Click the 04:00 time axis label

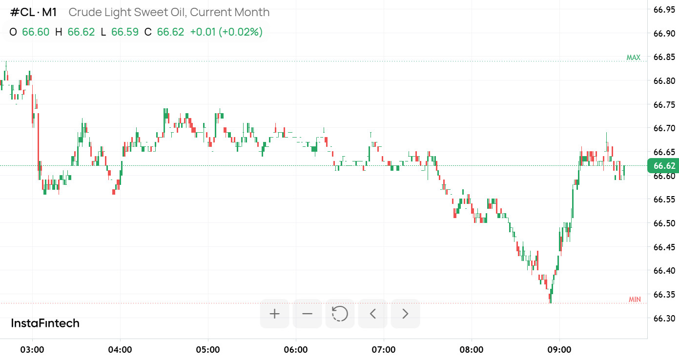pos(120,349)
